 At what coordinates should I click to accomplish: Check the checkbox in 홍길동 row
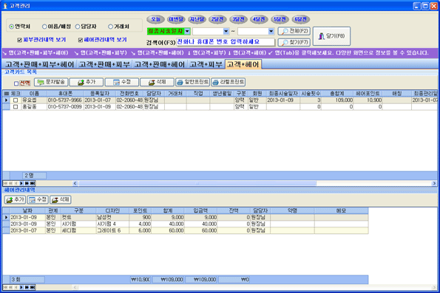(x=16, y=107)
